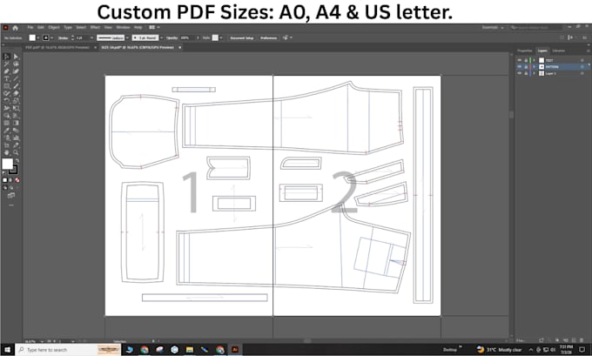Swap fill and stroke colors arrow
Image resolution: width=592 pixels, height=356 pixels.
[x=17, y=160]
